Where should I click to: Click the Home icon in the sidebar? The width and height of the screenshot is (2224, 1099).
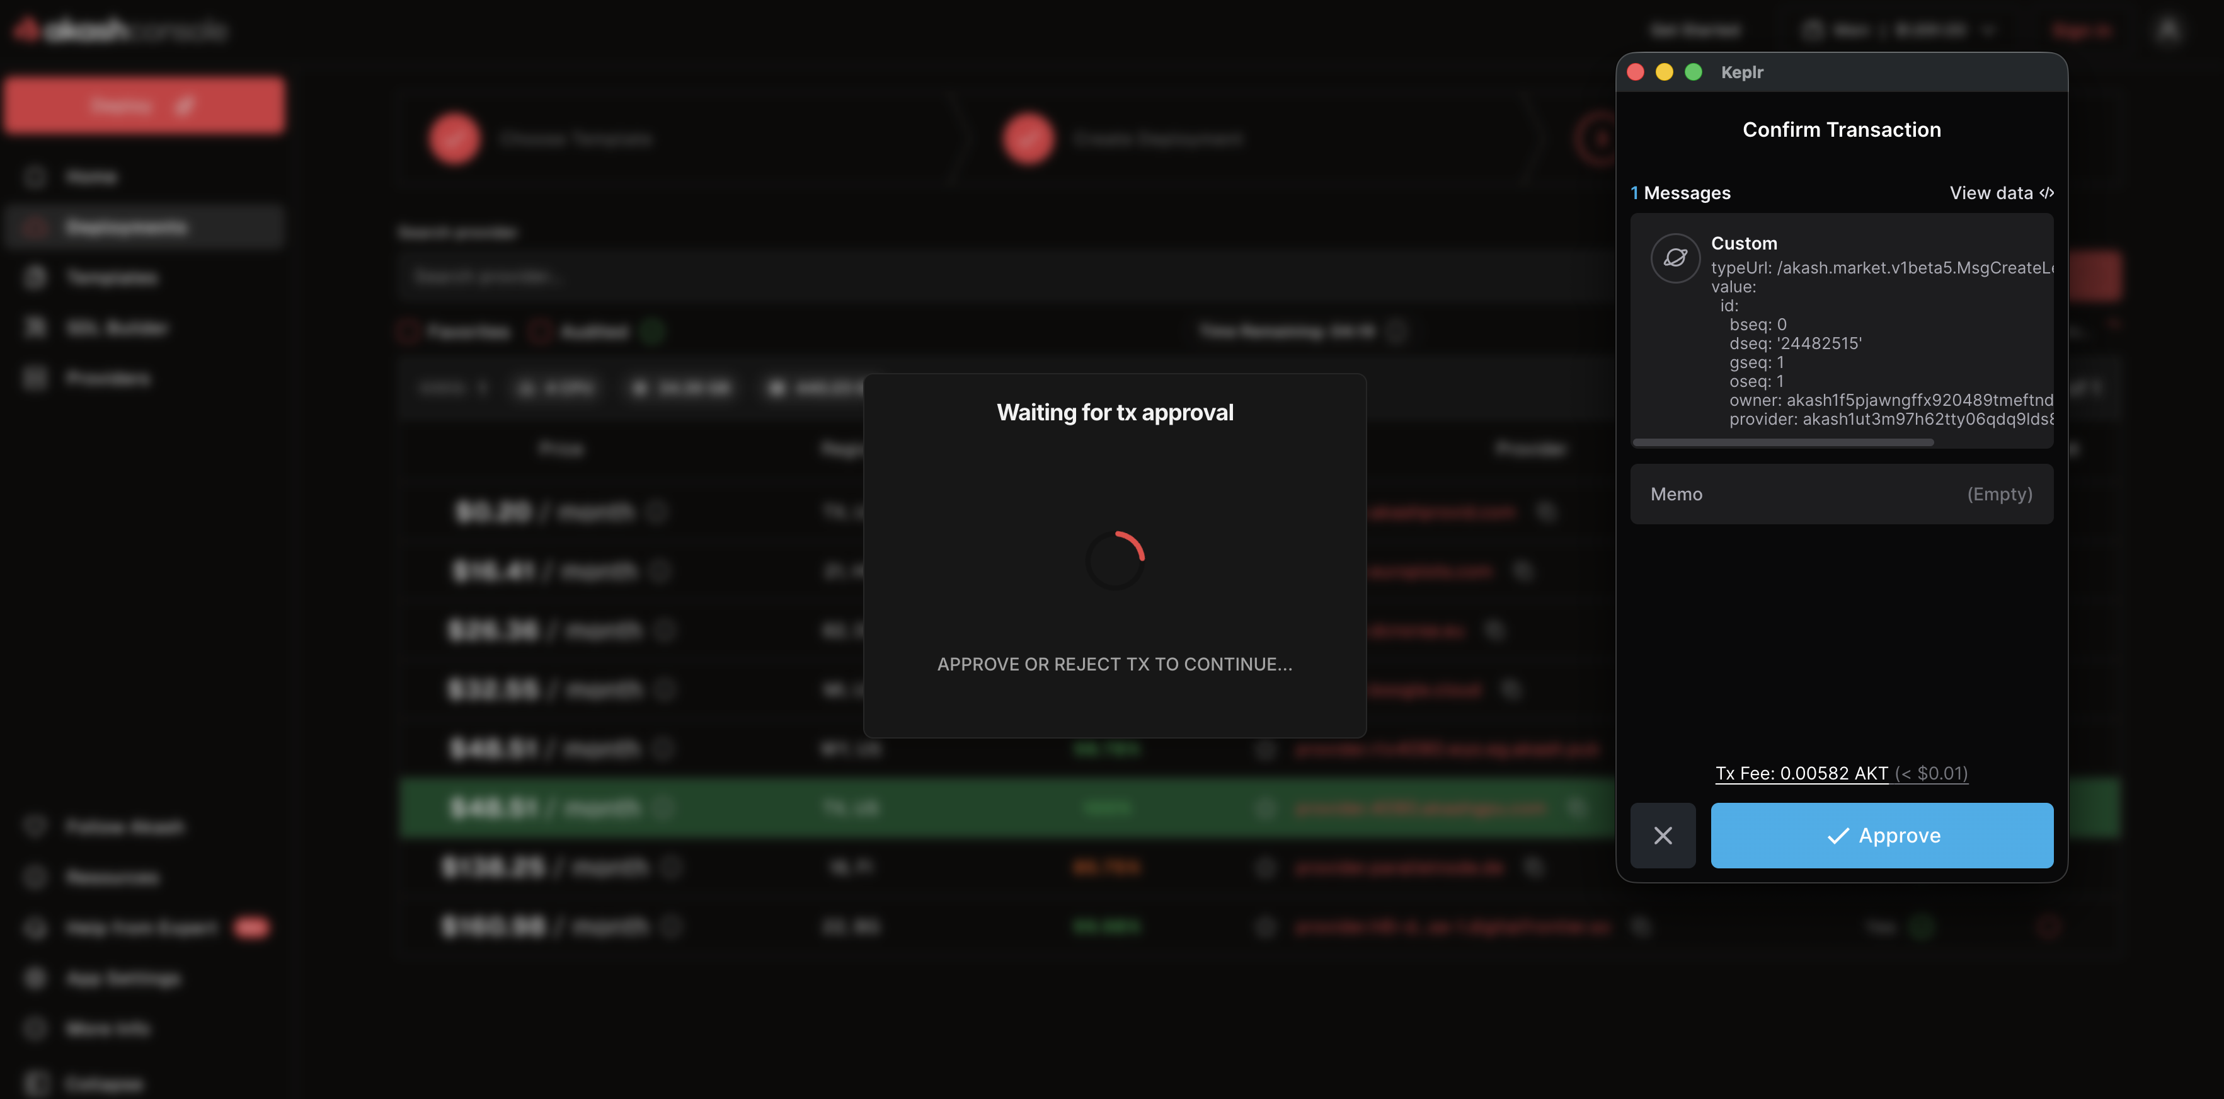(x=35, y=177)
